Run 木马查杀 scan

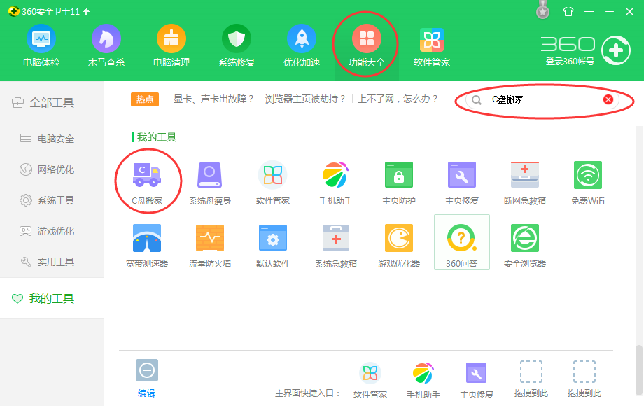point(106,45)
